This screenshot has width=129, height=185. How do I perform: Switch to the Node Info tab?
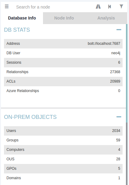pos(64,18)
